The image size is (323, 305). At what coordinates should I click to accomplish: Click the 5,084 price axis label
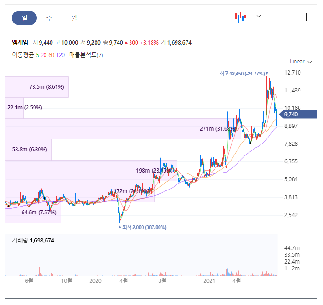[x=291, y=179]
